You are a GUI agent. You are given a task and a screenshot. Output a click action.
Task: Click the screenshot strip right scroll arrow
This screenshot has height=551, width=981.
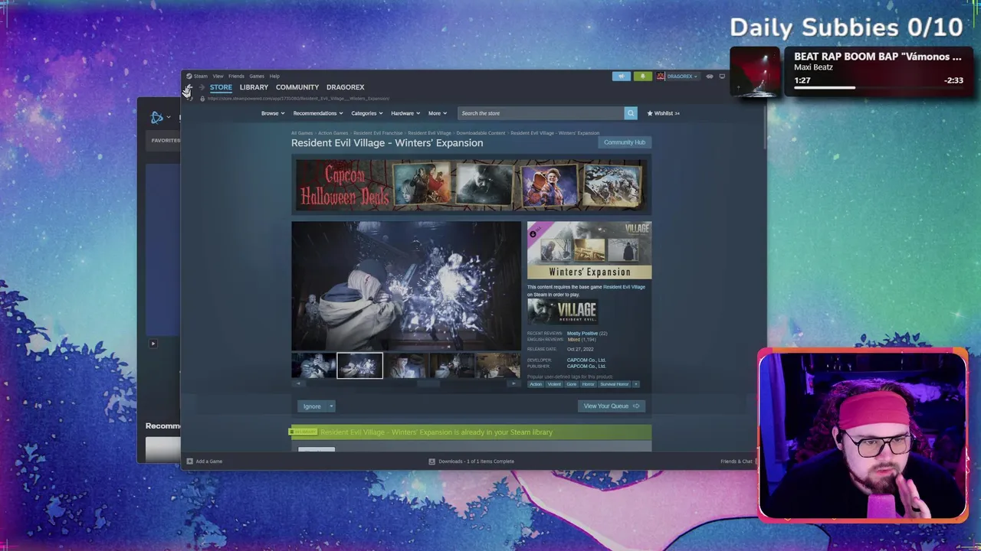coord(513,383)
